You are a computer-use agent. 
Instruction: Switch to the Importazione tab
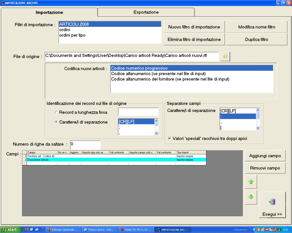[x=49, y=13]
